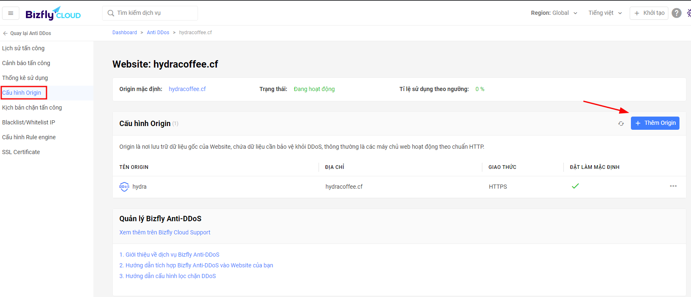The height and width of the screenshot is (297, 691).
Task: Click the 0 % usage ratio value
Action: click(x=480, y=89)
